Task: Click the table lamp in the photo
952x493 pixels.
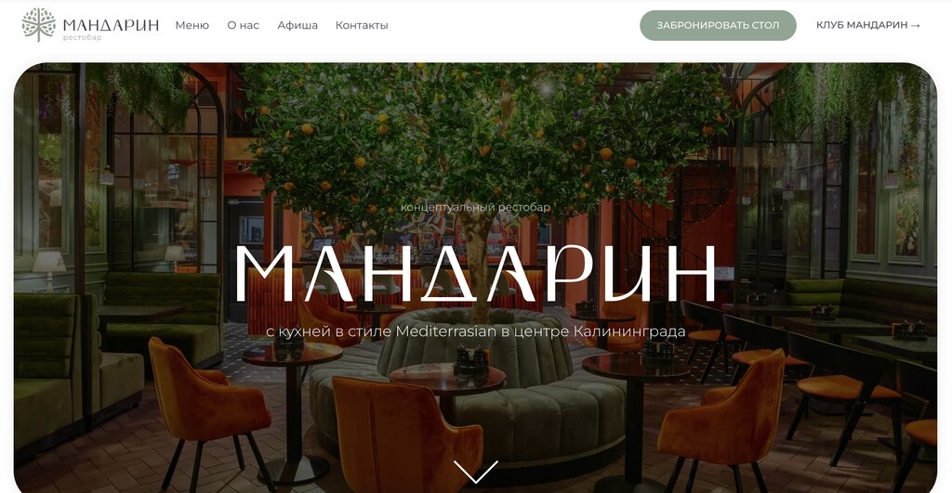Action: [48, 270]
